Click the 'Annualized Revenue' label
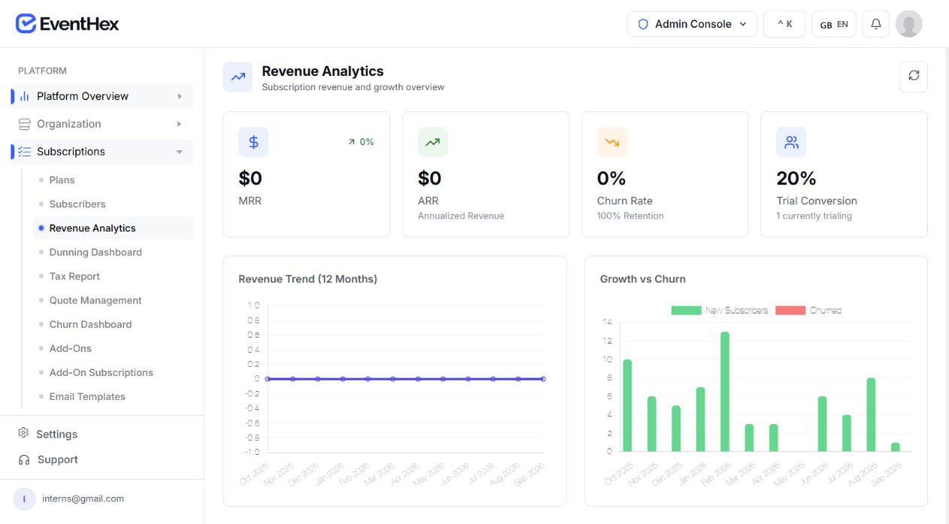The width and height of the screenshot is (949, 524). (461, 216)
